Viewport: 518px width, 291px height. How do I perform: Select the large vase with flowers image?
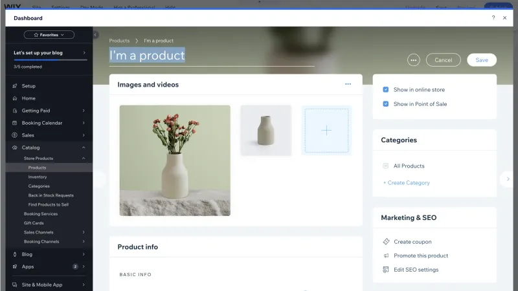coord(175,160)
